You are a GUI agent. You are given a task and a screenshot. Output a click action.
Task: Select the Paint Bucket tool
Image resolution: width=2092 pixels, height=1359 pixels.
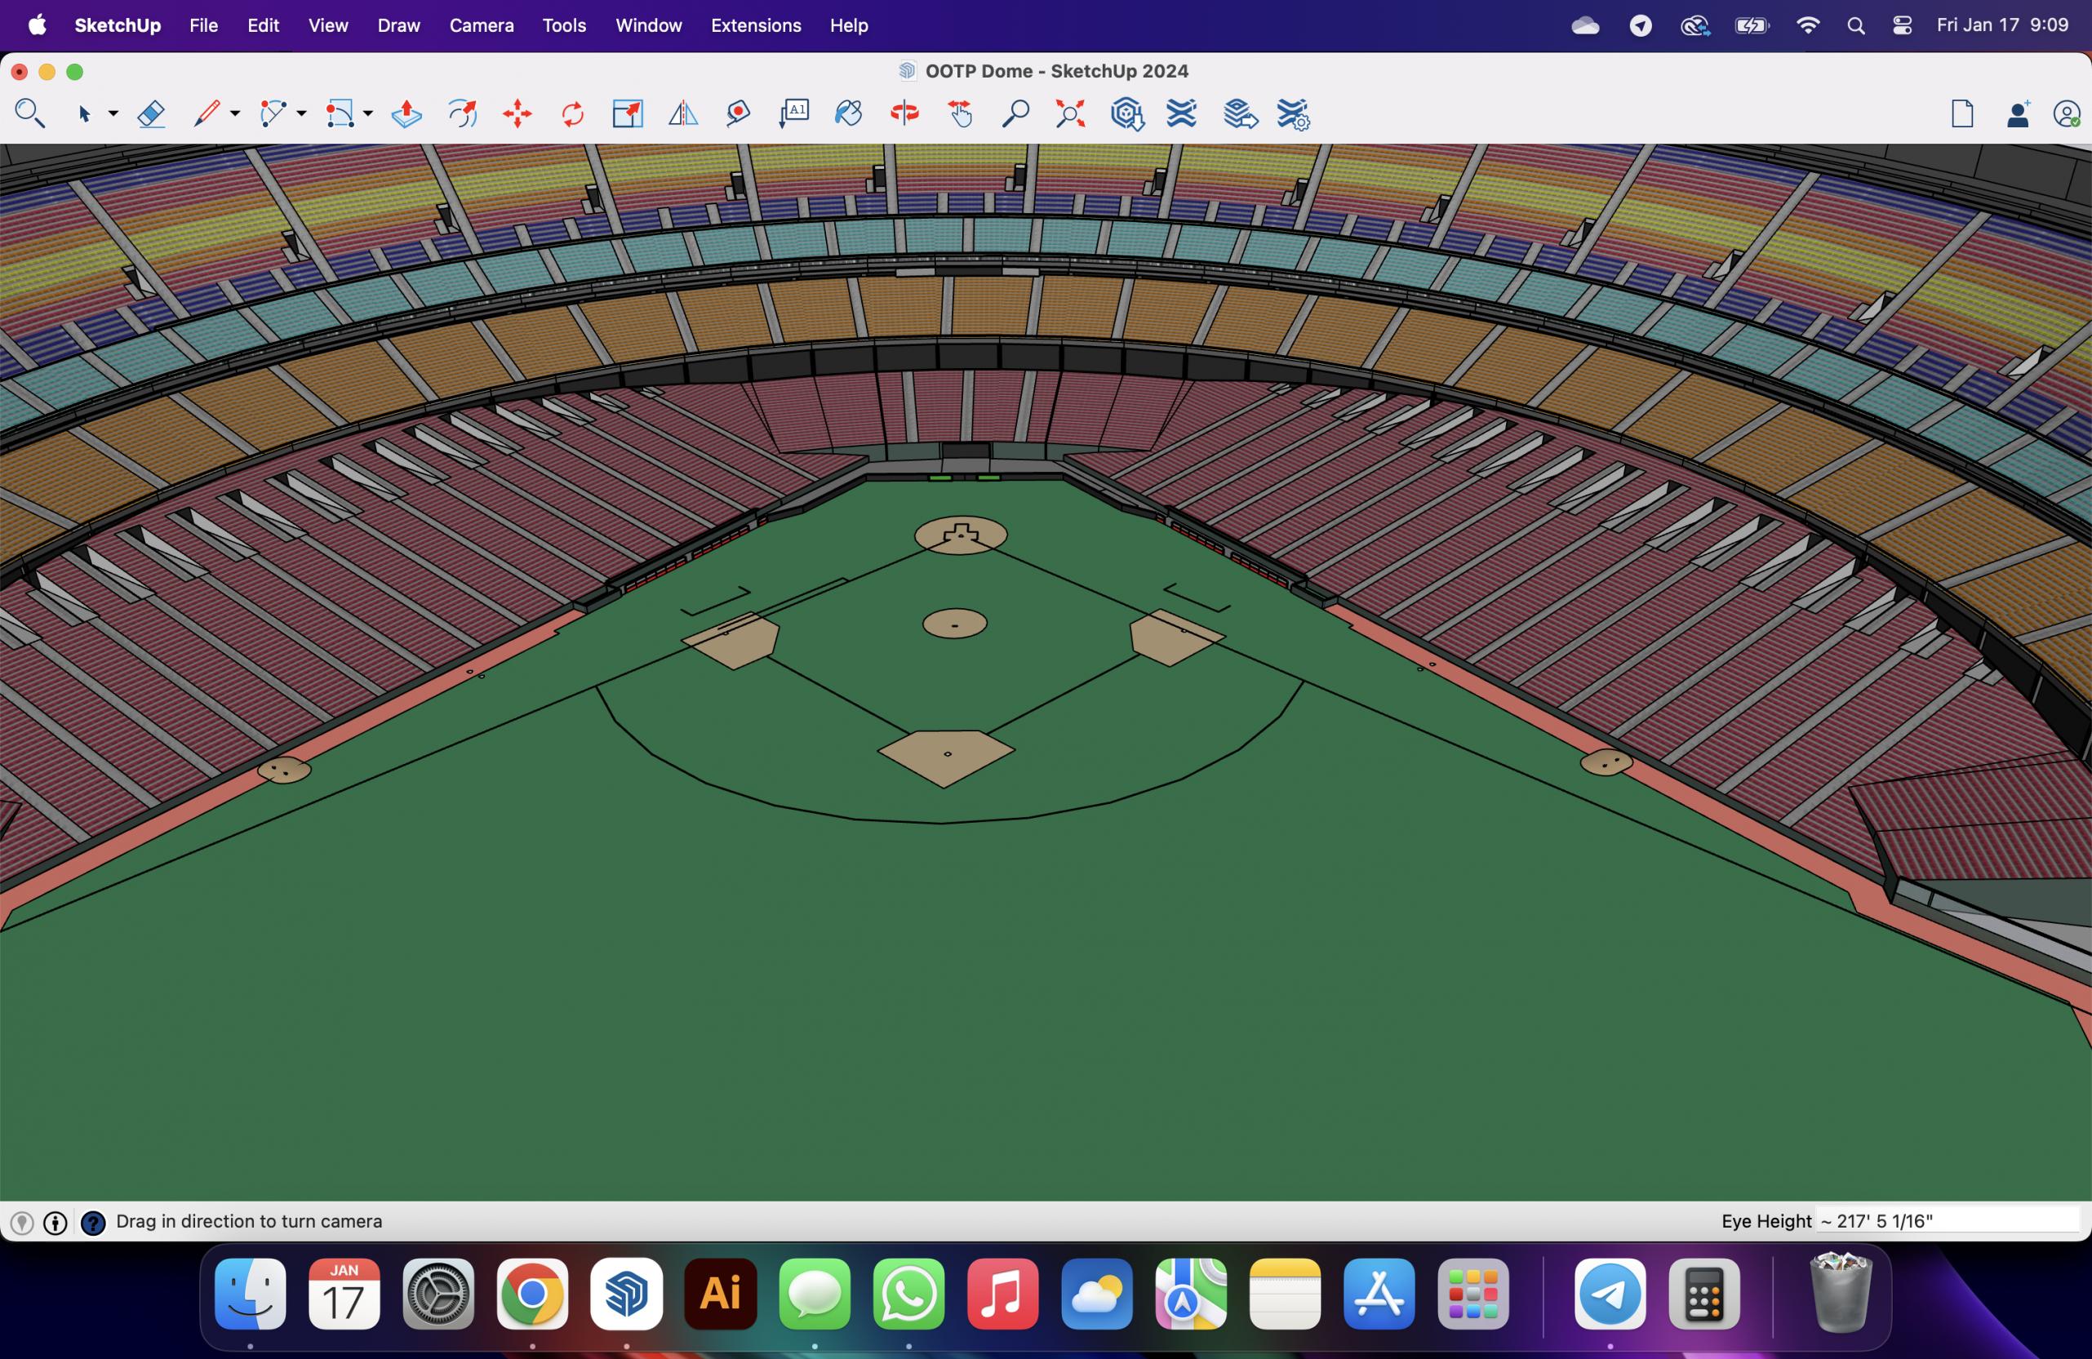[848, 114]
